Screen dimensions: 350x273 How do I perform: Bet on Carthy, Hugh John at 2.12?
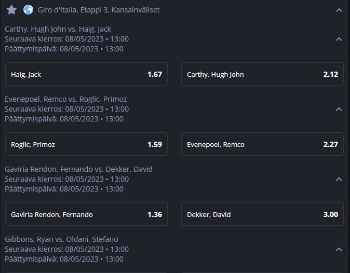(x=262, y=74)
